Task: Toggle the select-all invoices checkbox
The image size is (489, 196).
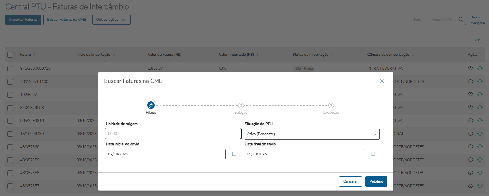Action: (10, 55)
